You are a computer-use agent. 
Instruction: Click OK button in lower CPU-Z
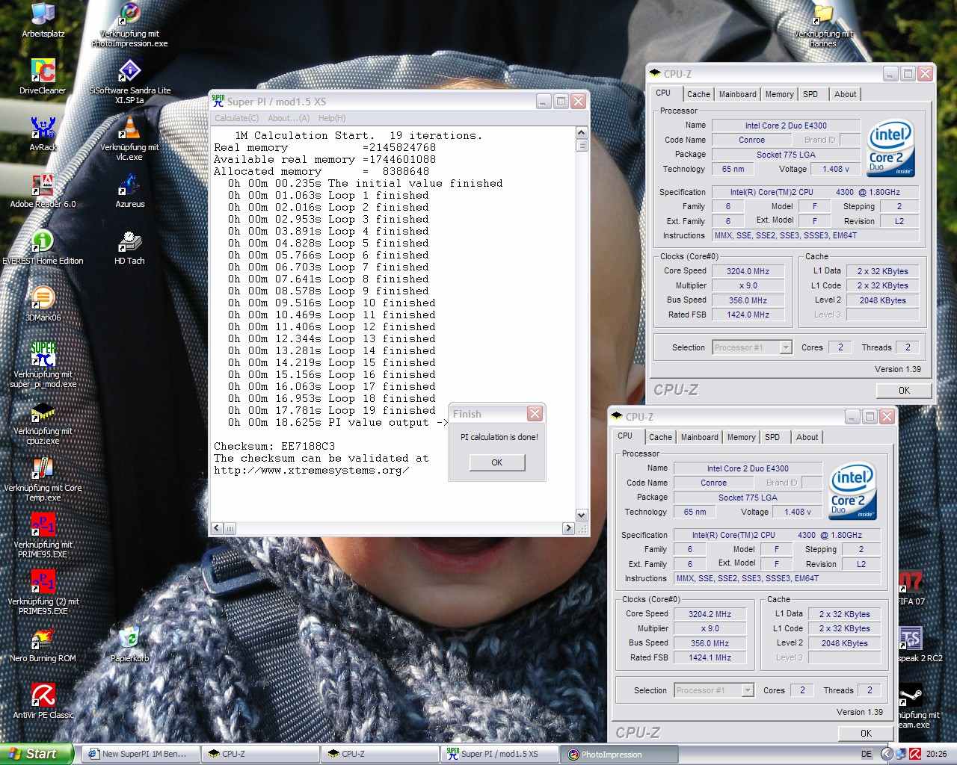tap(866, 733)
